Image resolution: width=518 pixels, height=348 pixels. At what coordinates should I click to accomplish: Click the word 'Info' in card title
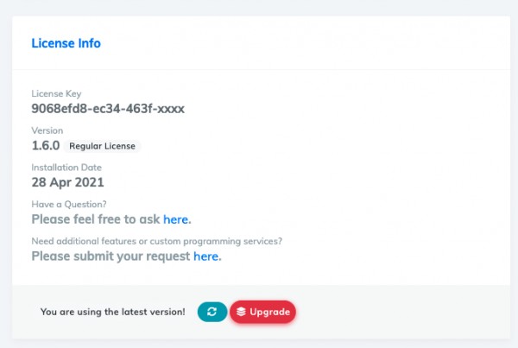pyautogui.click(x=90, y=43)
